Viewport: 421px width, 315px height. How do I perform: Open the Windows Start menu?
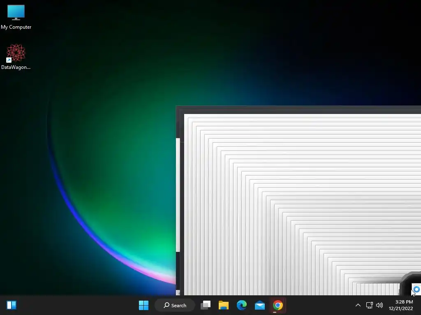(143, 305)
